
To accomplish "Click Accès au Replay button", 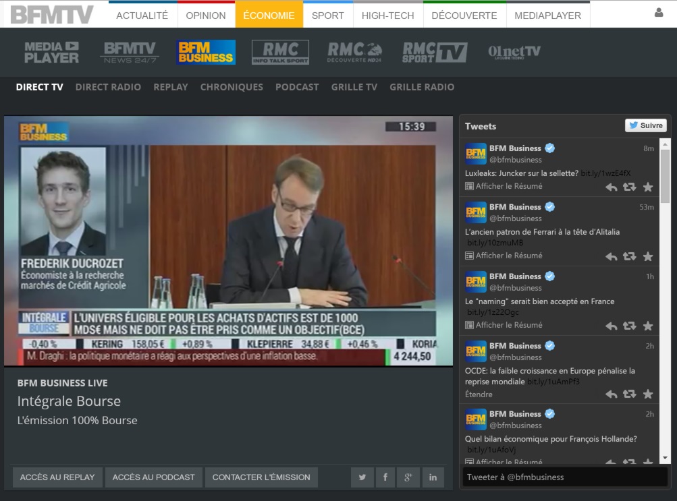I will [57, 477].
